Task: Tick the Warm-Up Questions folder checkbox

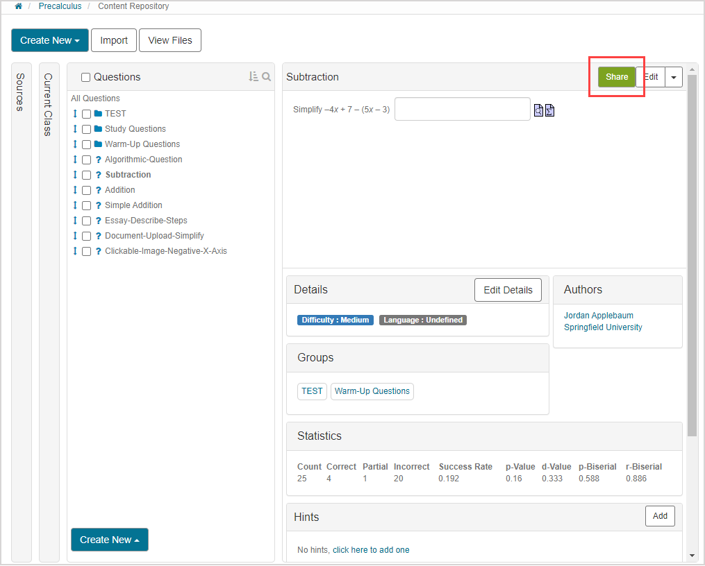Action: click(x=86, y=144)
